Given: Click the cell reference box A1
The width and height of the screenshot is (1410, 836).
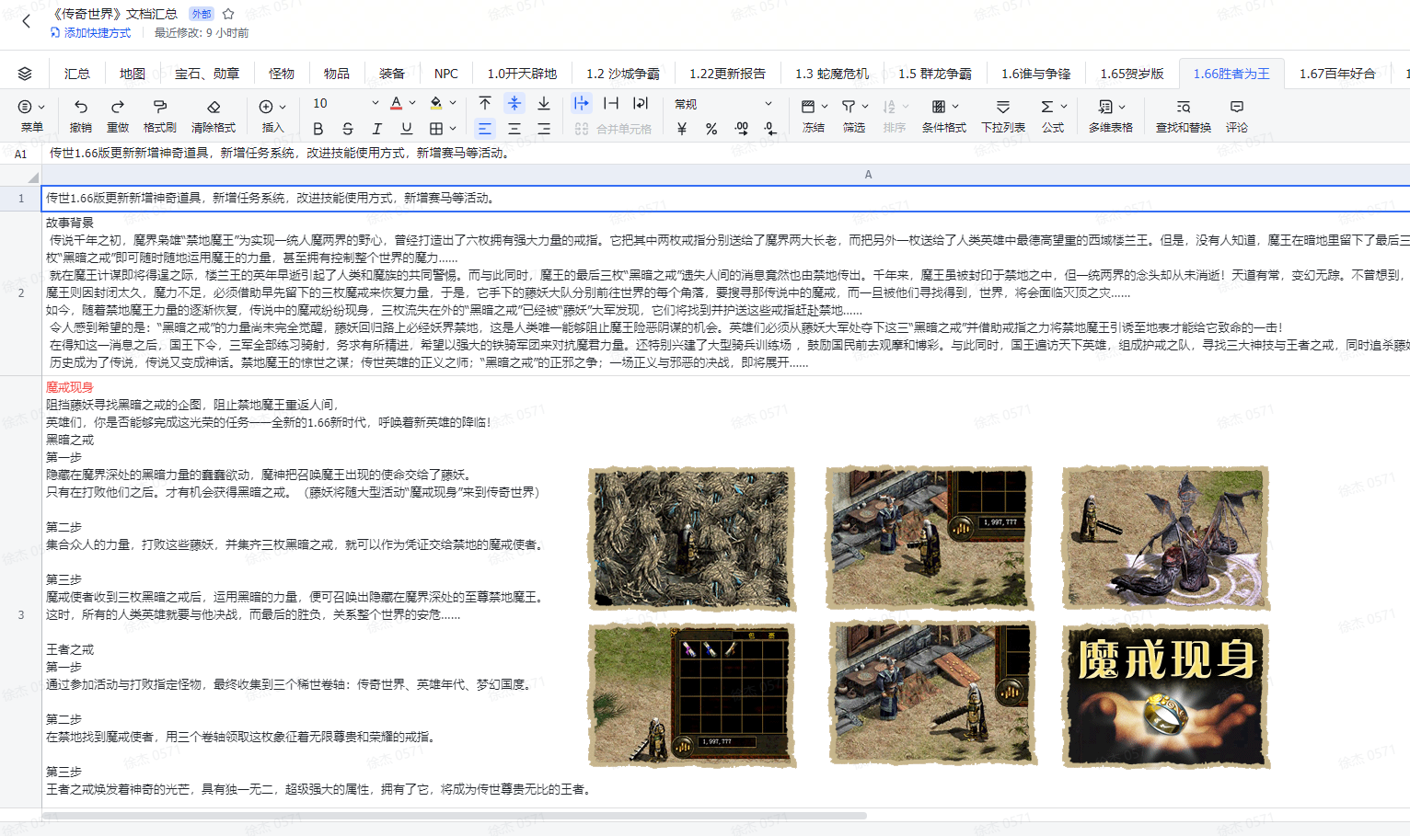Looking at the screenshot, I should tap(20, 154).
